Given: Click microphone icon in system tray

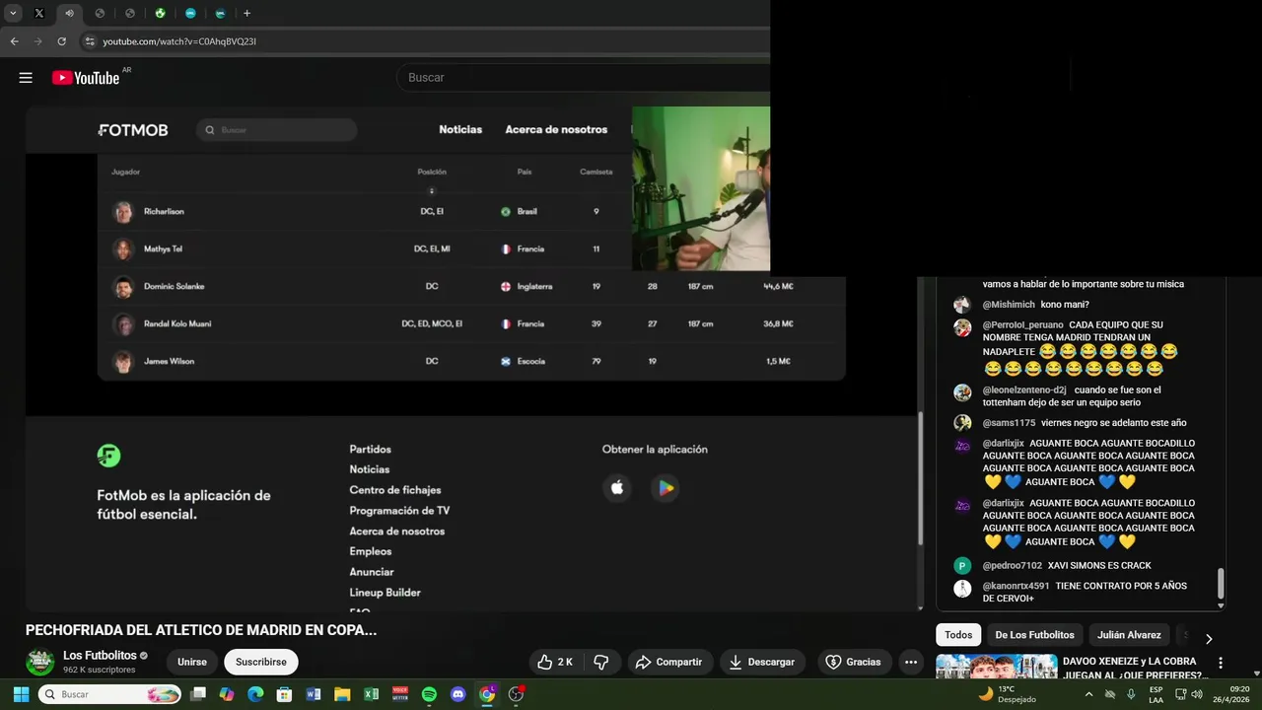Looking at the screenshot, I should coord(1131,694).
